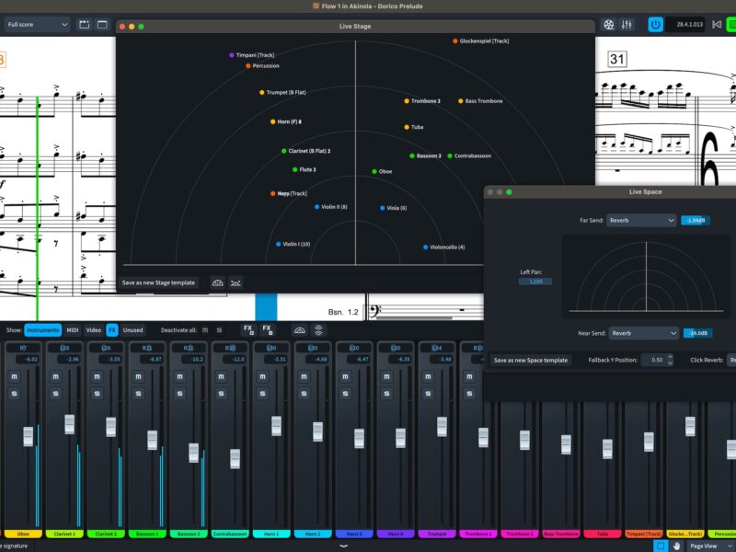Click Save as new Stage template
Screen dimensions: 736x552
point(158,282)
